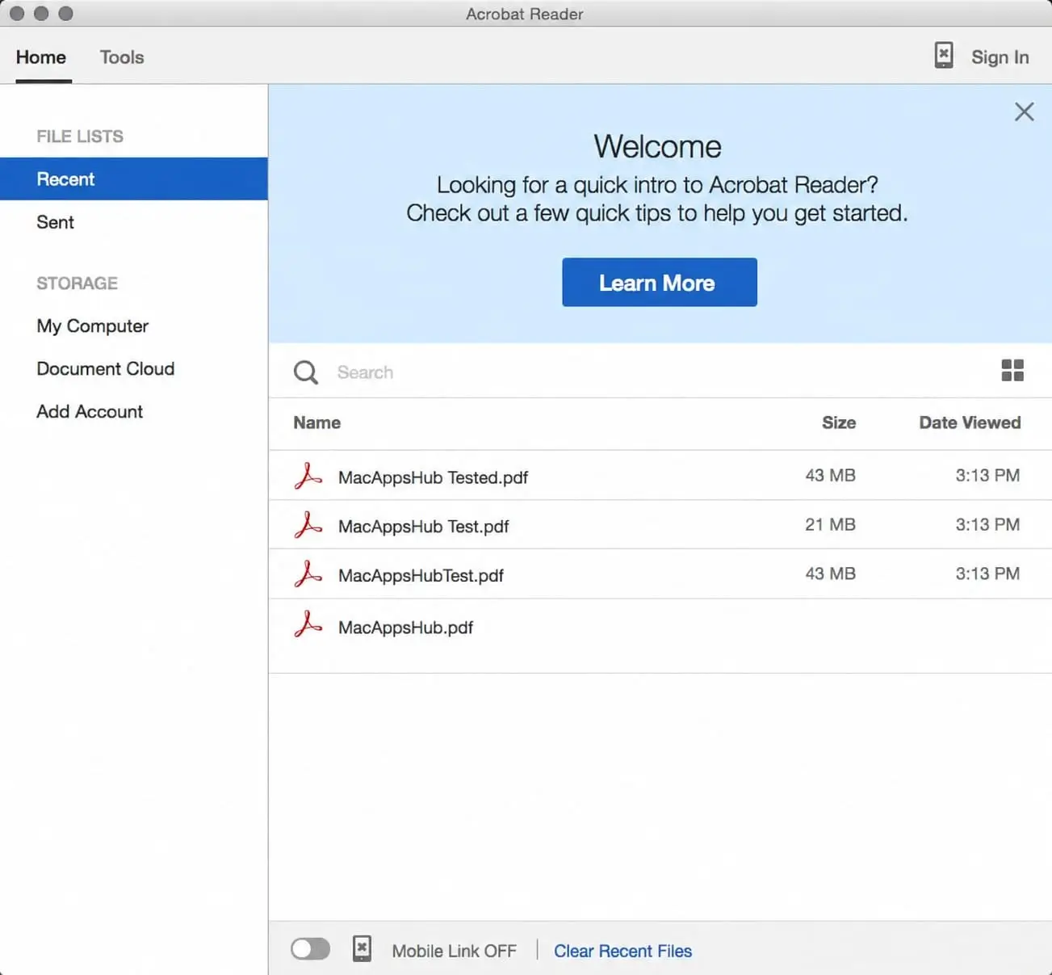Select file name MacAppsHub.pdf
The height and width of the screenshot is (975, 1052).
pos(405,628)
